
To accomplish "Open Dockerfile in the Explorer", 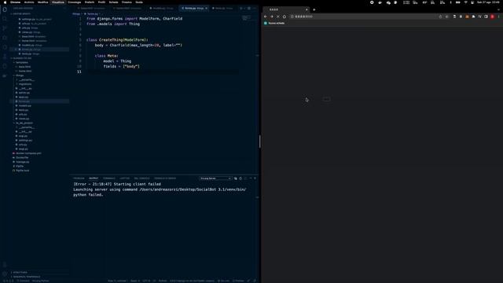I will click(22, 157).
